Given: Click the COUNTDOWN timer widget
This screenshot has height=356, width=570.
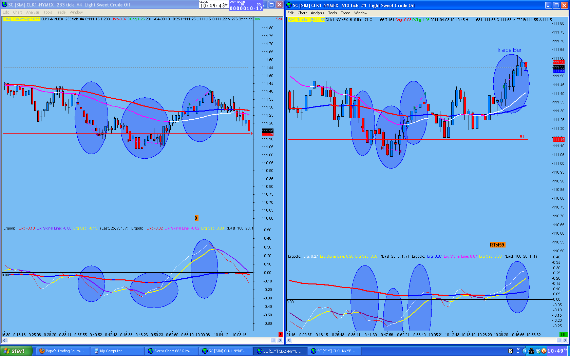Looking at the screenshot, I should pos(246,6).
